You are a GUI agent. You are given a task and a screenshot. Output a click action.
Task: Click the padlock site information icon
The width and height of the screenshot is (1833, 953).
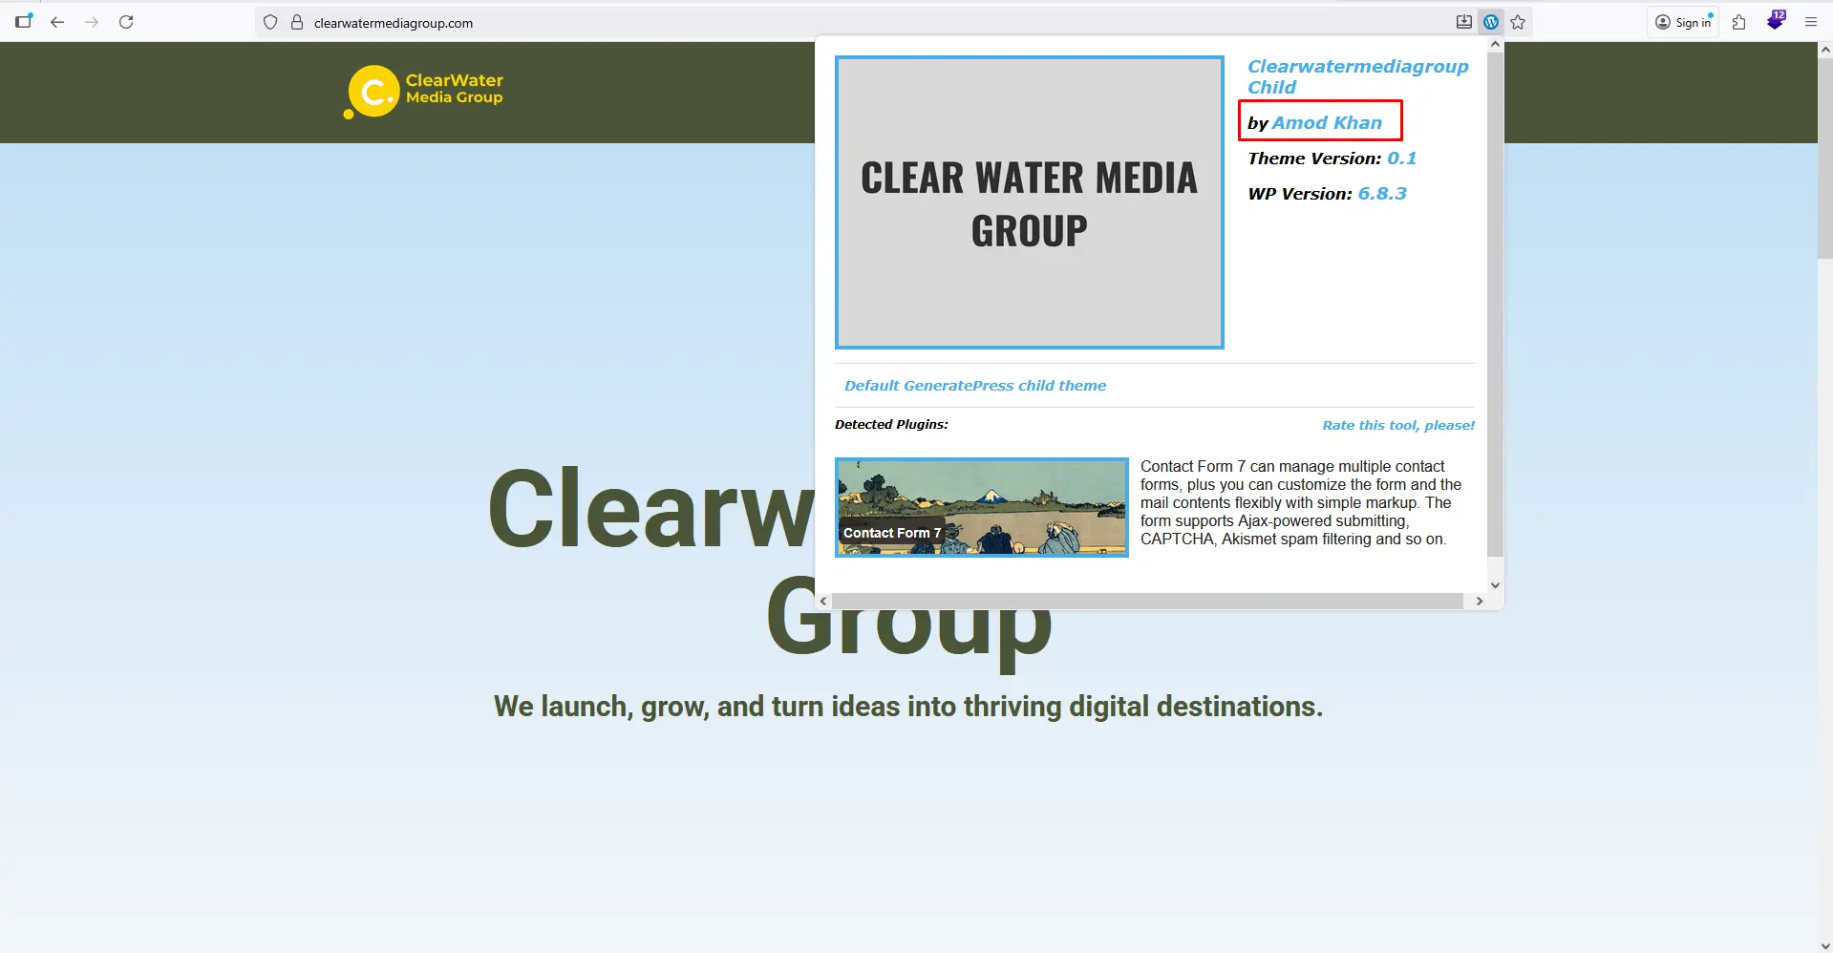tap(297, 22)
